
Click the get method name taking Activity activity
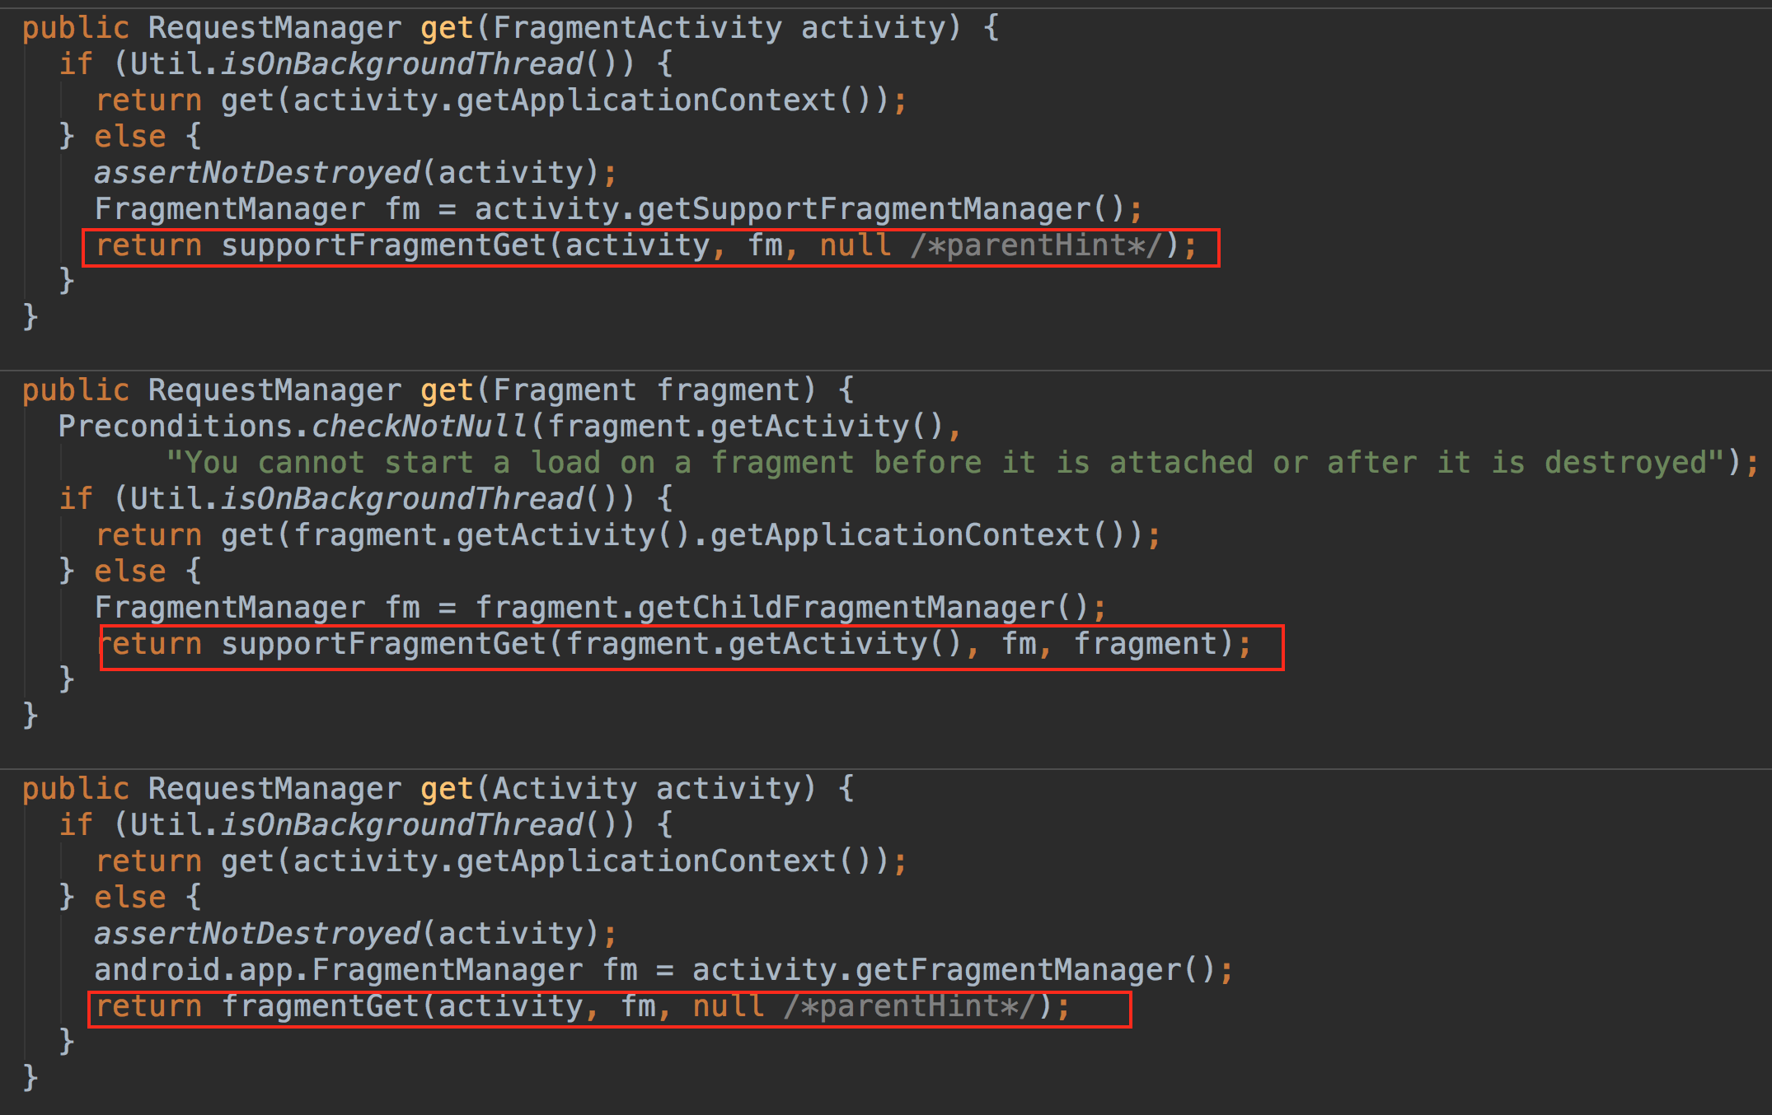tap(447, 789)
